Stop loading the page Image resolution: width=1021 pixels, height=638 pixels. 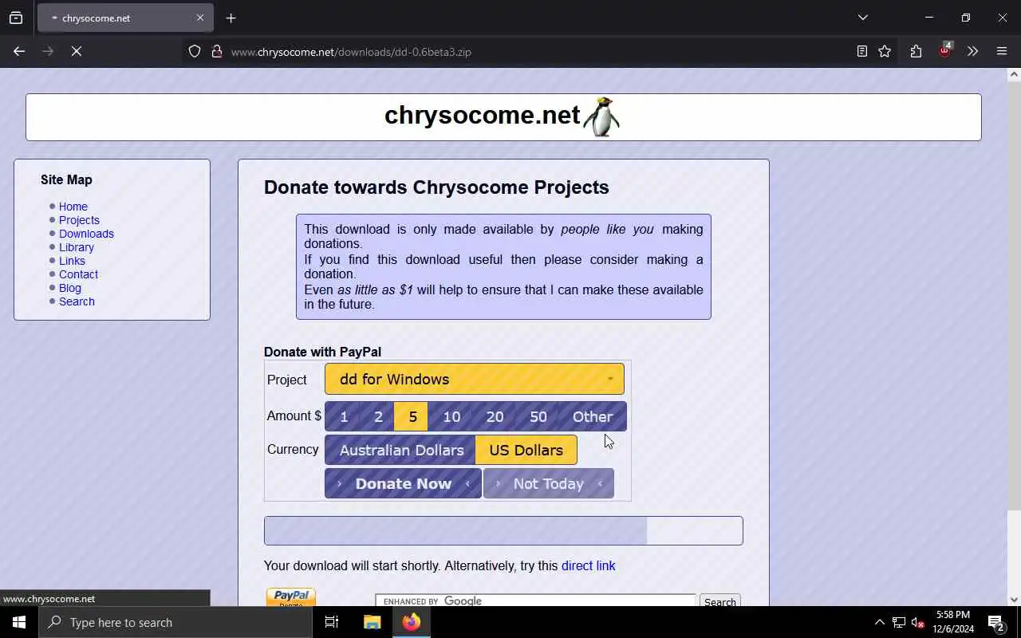77,51
